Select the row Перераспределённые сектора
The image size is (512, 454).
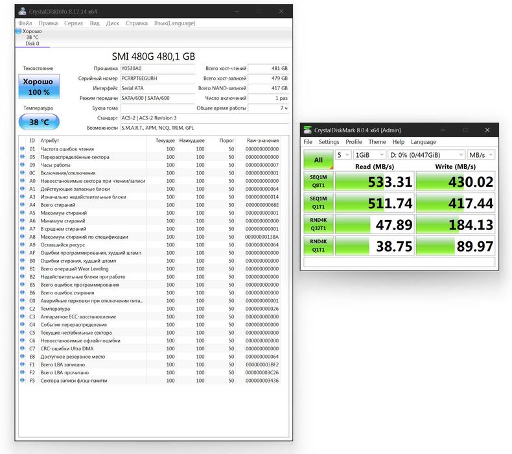click(x=150, y=157)
